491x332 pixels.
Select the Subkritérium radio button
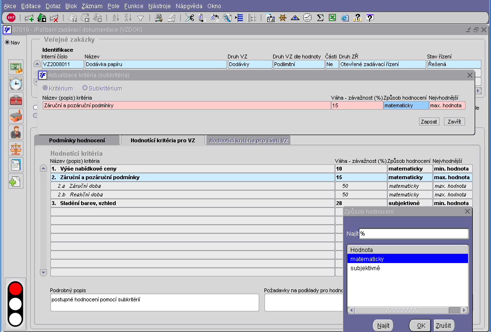pos(85,88)
